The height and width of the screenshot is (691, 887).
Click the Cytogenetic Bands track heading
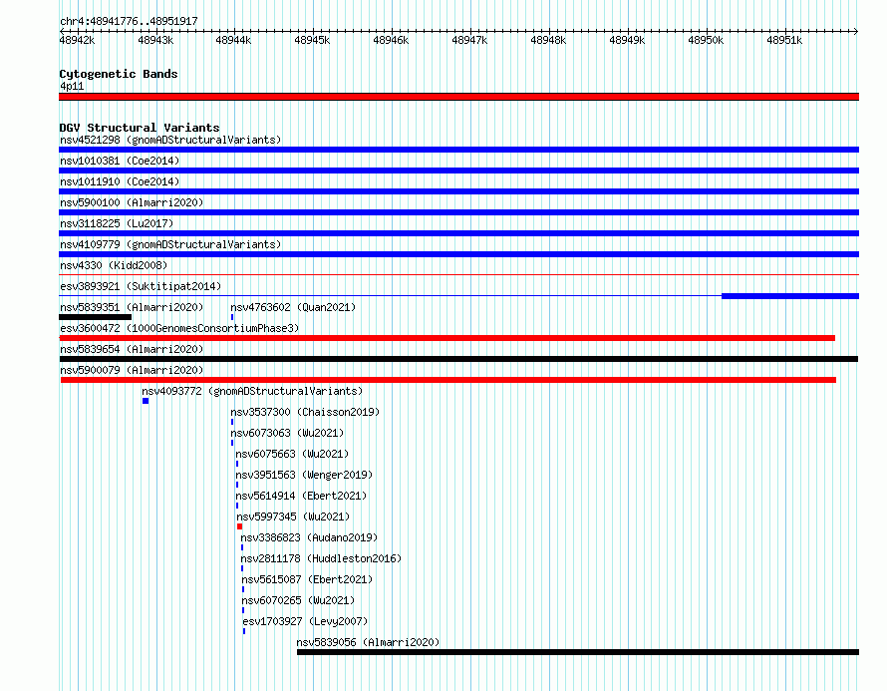click(119, 74)
